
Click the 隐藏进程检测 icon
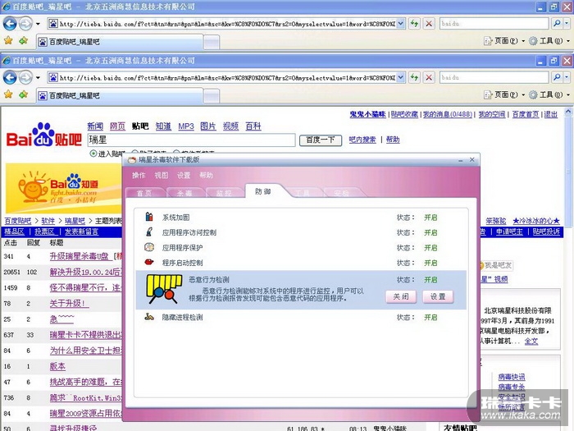(149, 317)
